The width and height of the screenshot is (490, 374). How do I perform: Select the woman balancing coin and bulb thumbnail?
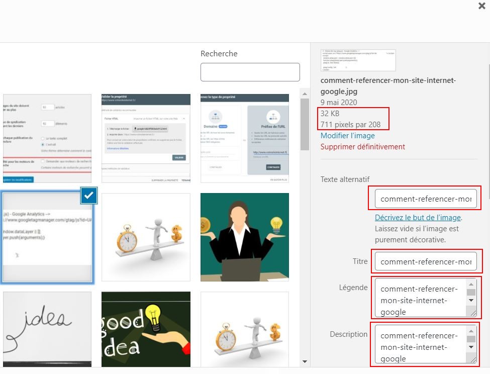click(245, 237)
